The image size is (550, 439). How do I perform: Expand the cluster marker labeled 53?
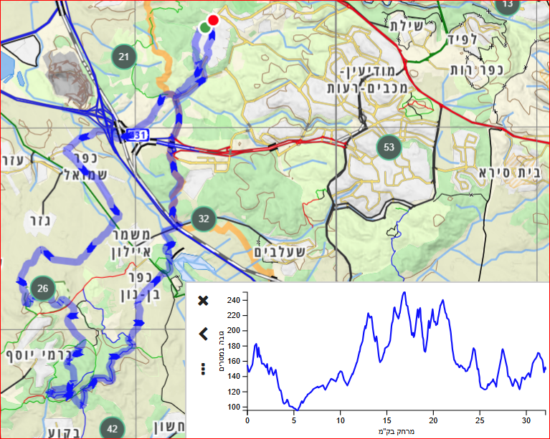click(x=389, y=148)
